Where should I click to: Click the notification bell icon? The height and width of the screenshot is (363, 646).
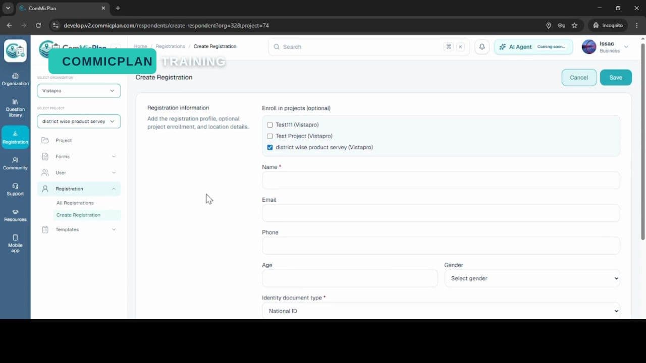(x=482, y=47)
